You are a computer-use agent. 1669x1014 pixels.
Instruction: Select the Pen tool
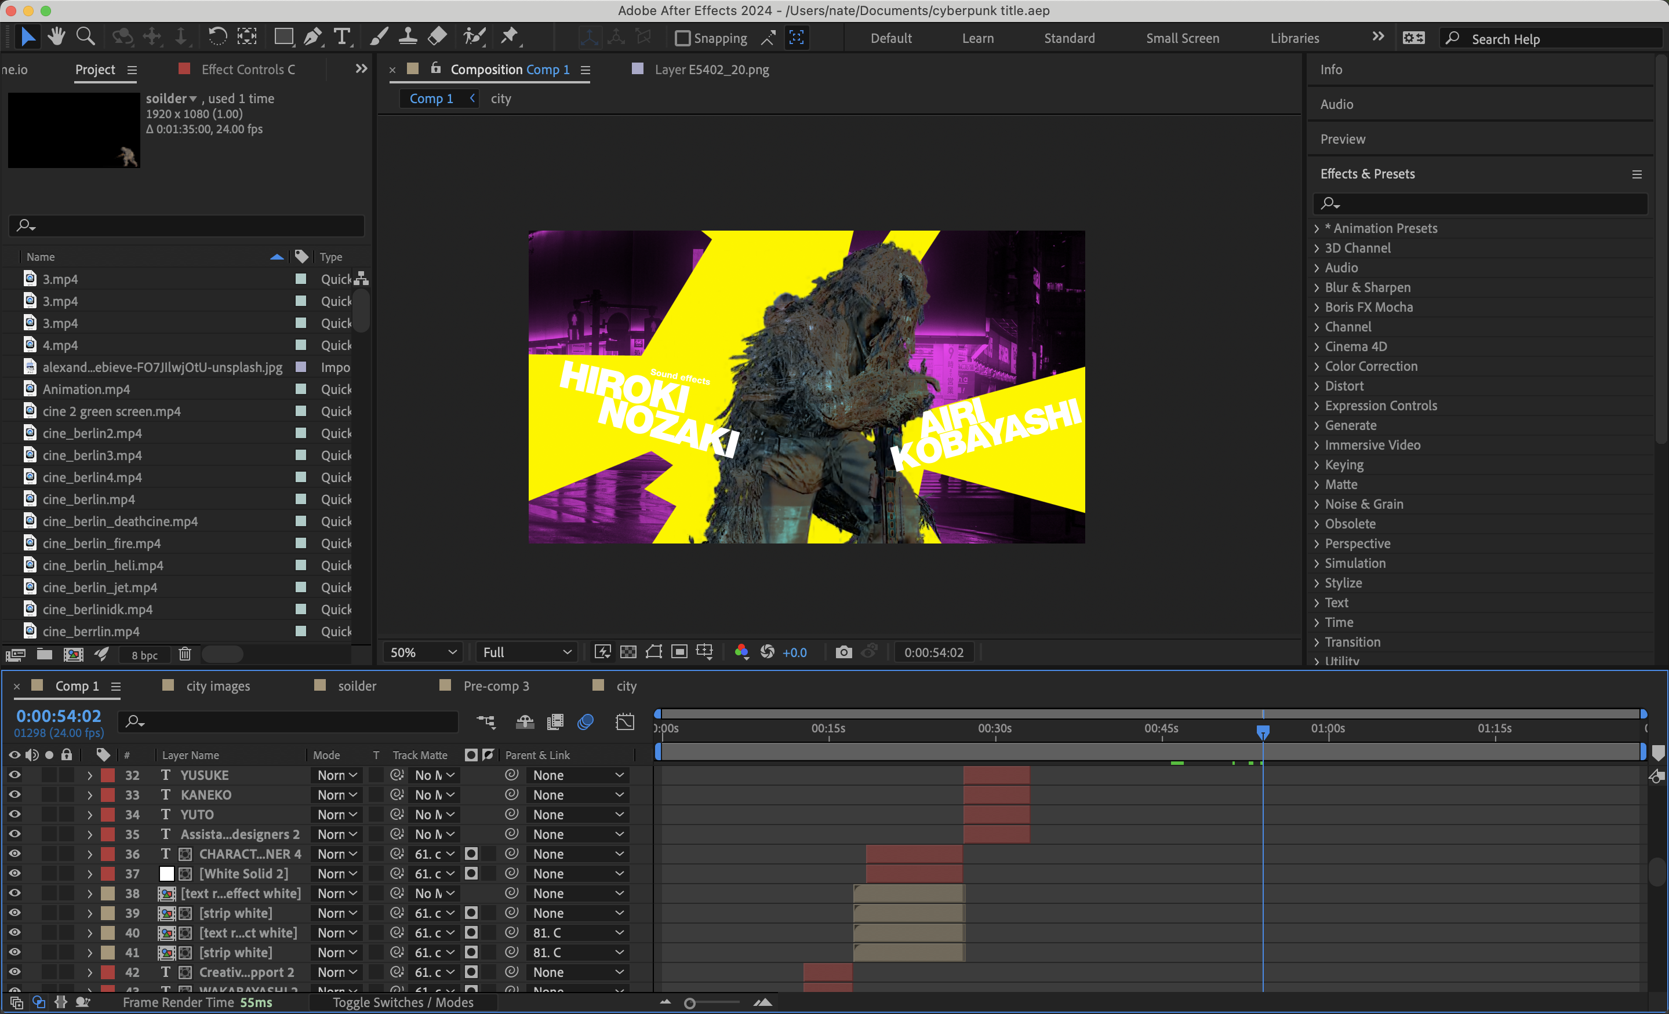(x=312, y=37)
